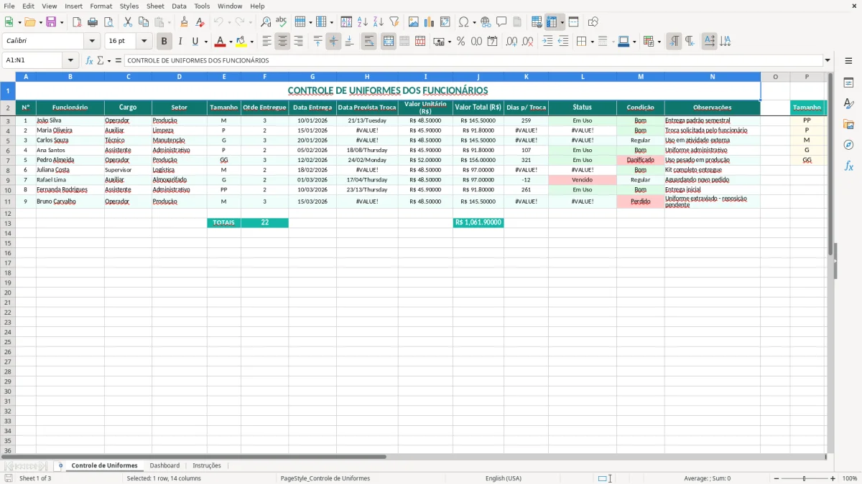The height and width of the screenshot is (484, 862).
Task: Toggle AutoFilter funnel icon
Action: coord(394,22)
